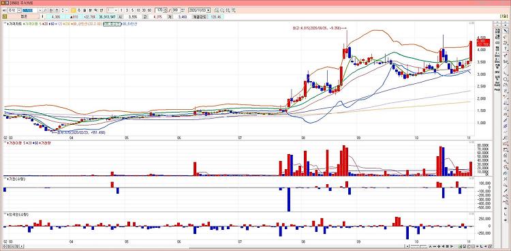Click the last icon in top toolbar
511x251 pixels.
coord(234,10)
